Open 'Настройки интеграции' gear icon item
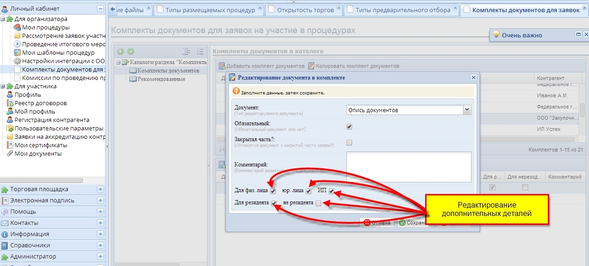Screen dimensions: 589x266 (x=17, y=61)
